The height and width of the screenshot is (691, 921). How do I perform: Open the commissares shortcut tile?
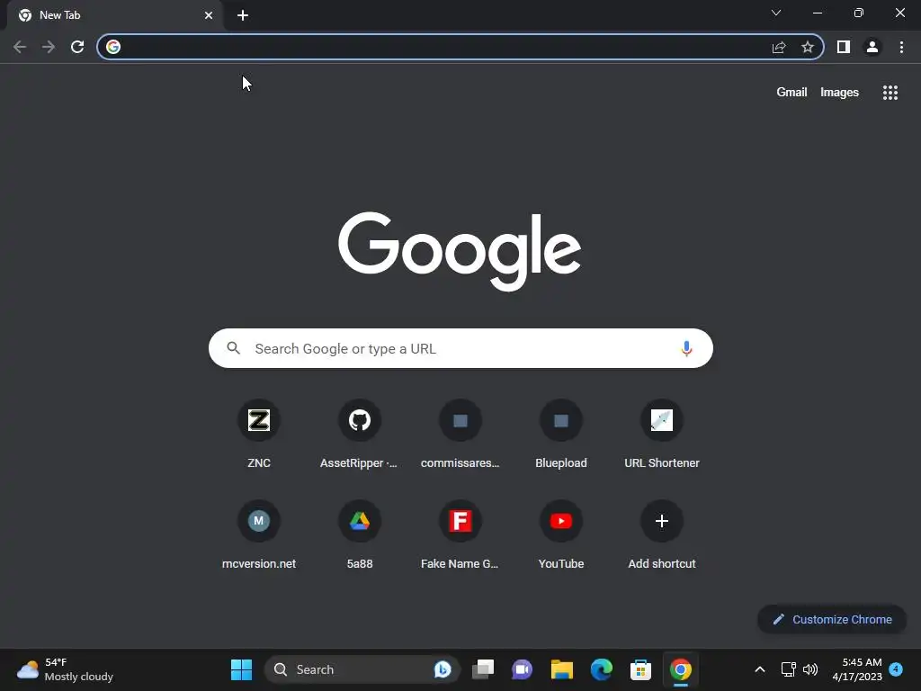coord(460,434)
